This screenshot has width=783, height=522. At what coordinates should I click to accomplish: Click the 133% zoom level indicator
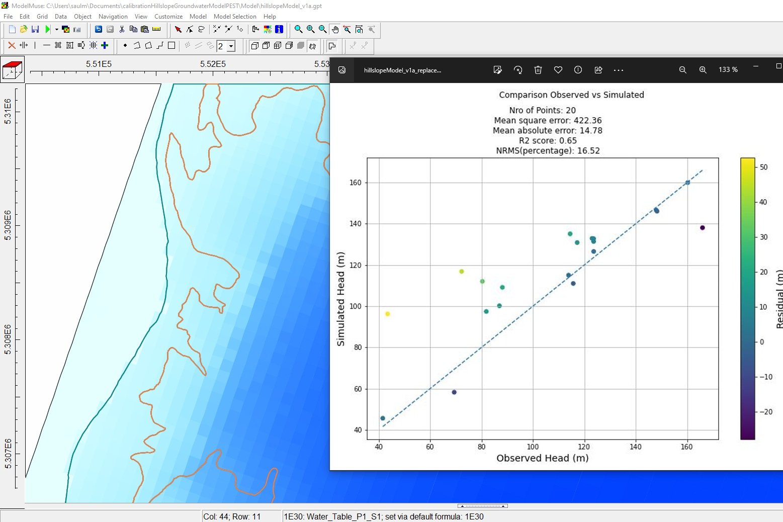[727, 70]
